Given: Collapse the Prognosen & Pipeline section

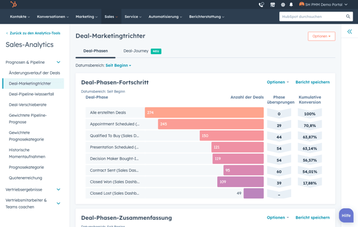Looking at the screenshot, I should [58, 62].
